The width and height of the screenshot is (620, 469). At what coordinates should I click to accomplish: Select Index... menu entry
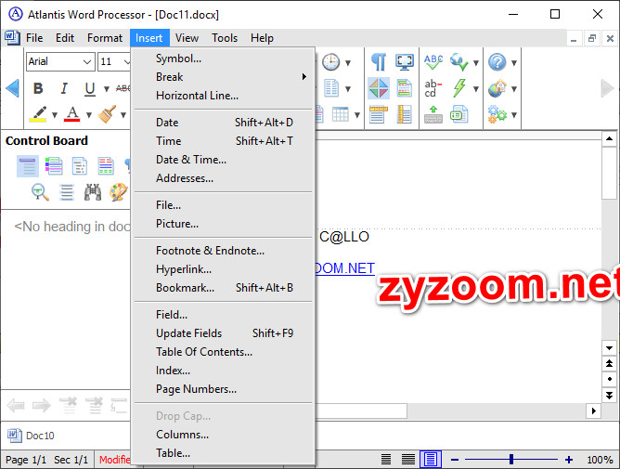[x=224, y=371]
